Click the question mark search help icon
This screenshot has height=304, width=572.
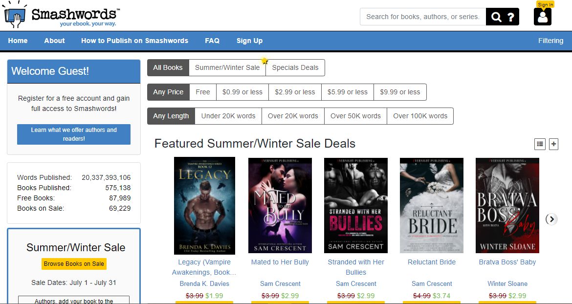click(511, 17)
